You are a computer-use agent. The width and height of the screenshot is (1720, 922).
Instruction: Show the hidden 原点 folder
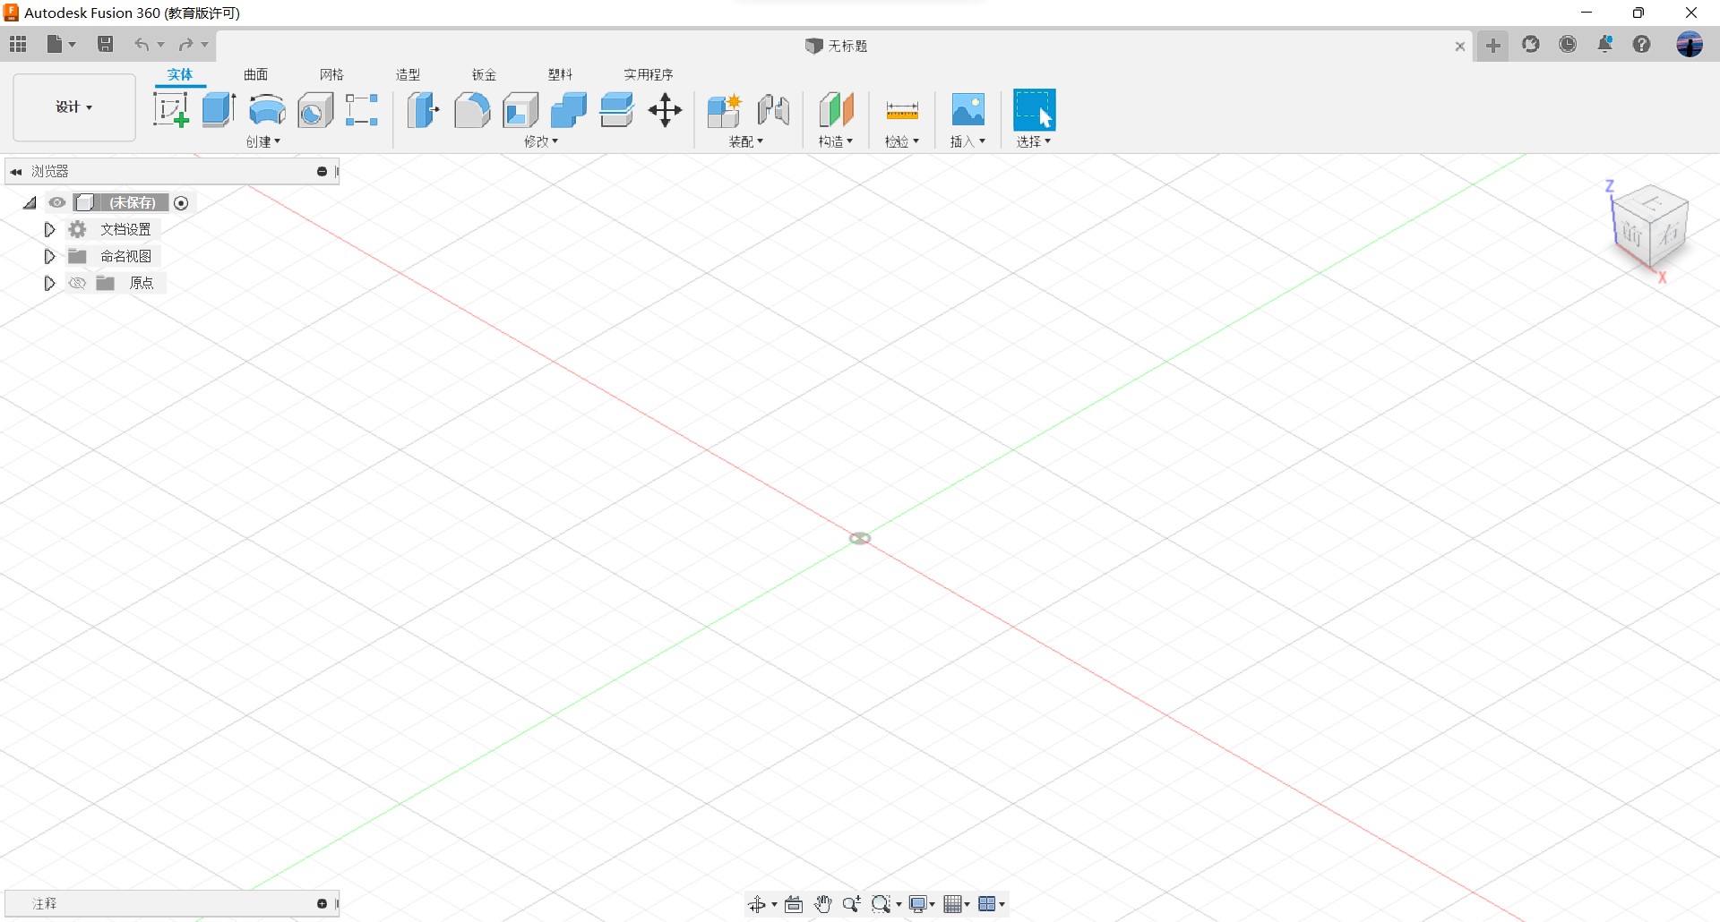pyautogui.click(x=78, y=284)
